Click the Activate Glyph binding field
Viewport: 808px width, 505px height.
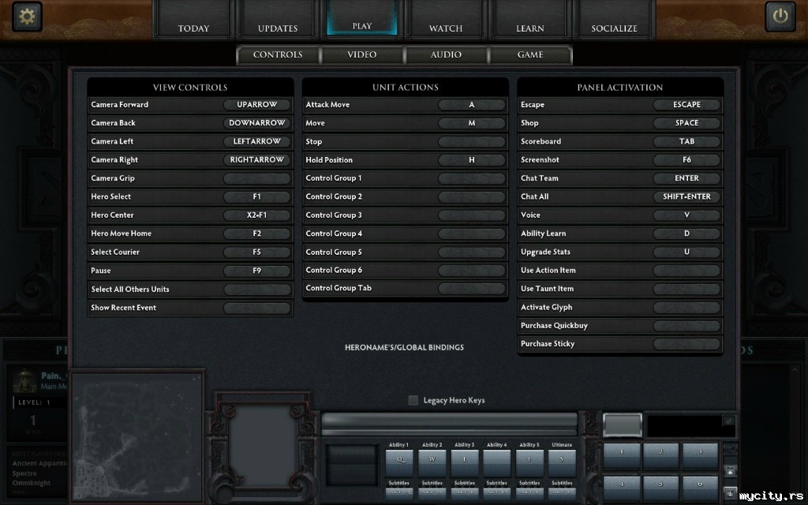(686, 307)
